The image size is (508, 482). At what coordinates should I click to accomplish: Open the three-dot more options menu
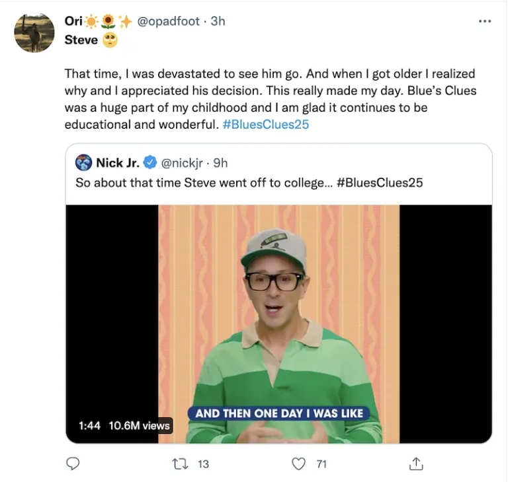pos(485,22)
